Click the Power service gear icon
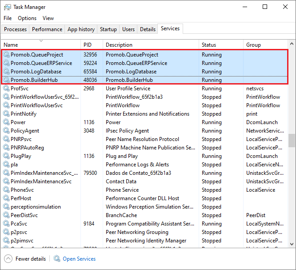The image size is (296, 270). point(6,122)
